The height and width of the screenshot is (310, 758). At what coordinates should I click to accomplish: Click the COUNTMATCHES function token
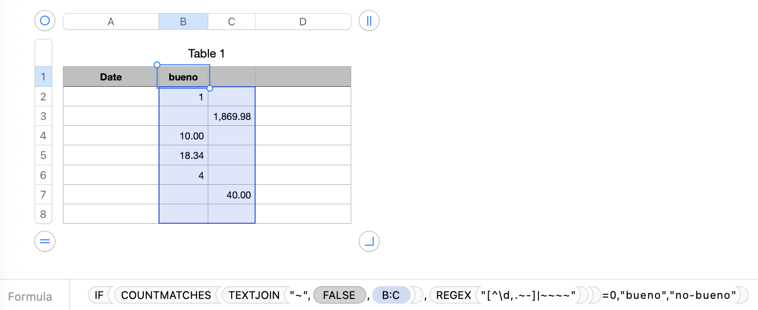pos(166,295)
